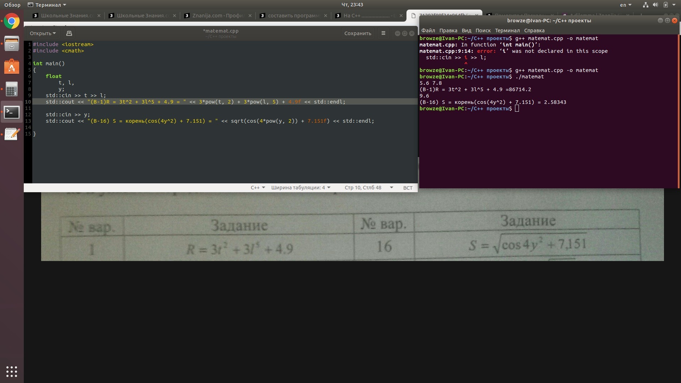Expand the Открыть dropdown
This screenshot has height=383, width=681.
click(43, 33)
